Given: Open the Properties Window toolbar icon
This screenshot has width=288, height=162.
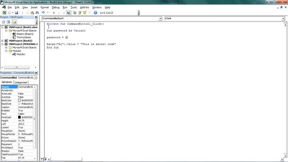Looking at the screenshot, I should tap(80, 13).
